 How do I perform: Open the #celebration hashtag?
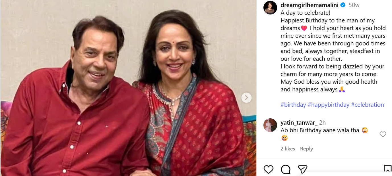(367, 105)
